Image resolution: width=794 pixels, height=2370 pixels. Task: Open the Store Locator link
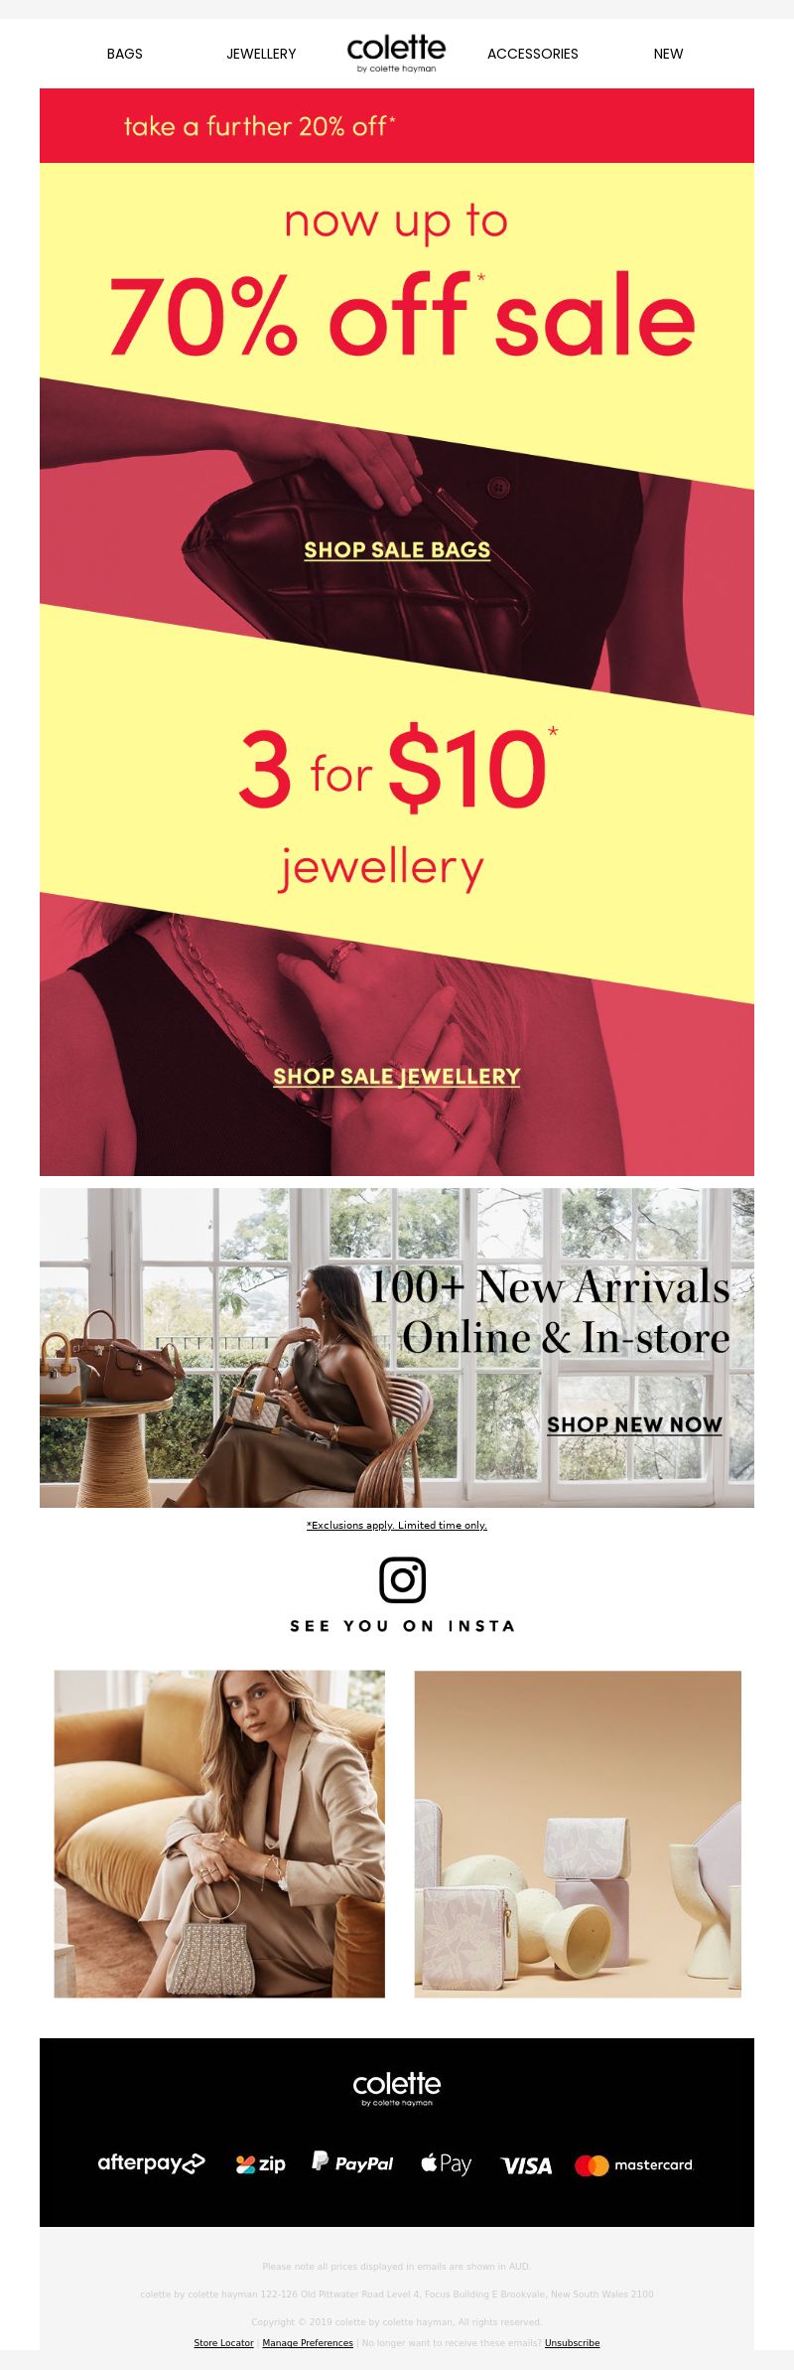click(x=223, y=2342)
